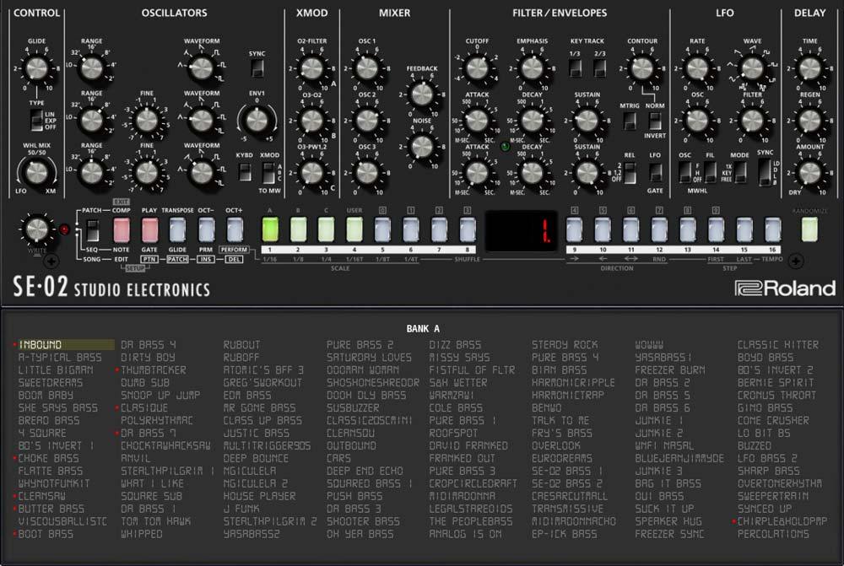Flip the LFO GATE switch

click(655, 172)
